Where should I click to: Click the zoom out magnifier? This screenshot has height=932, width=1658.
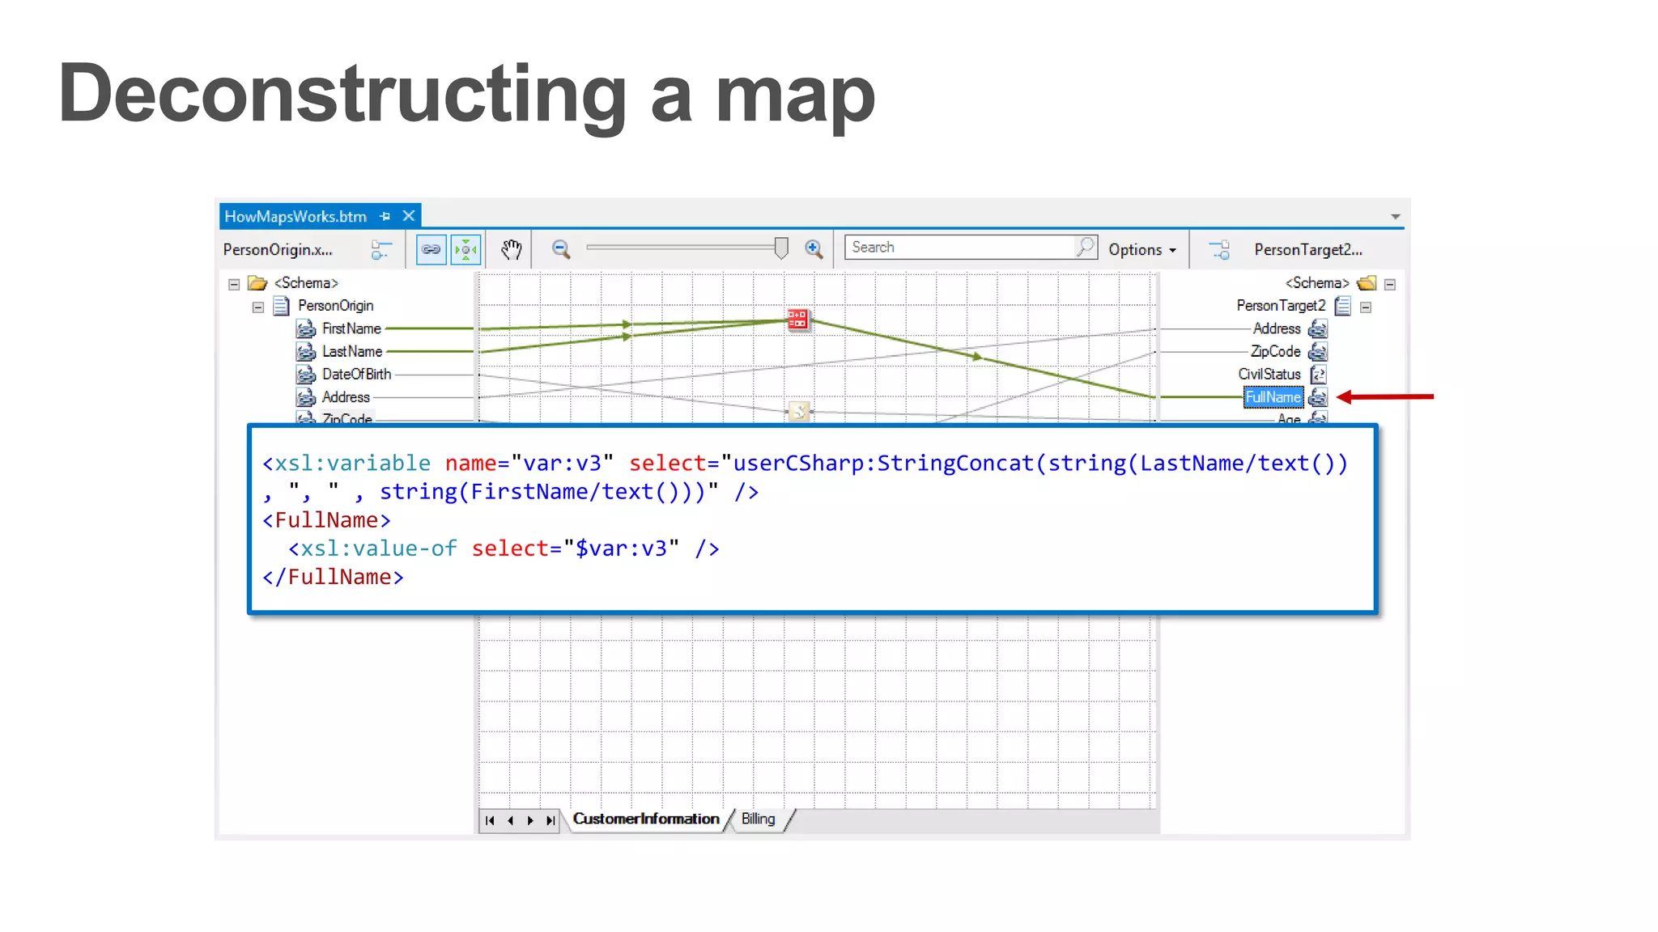[561, 249]
